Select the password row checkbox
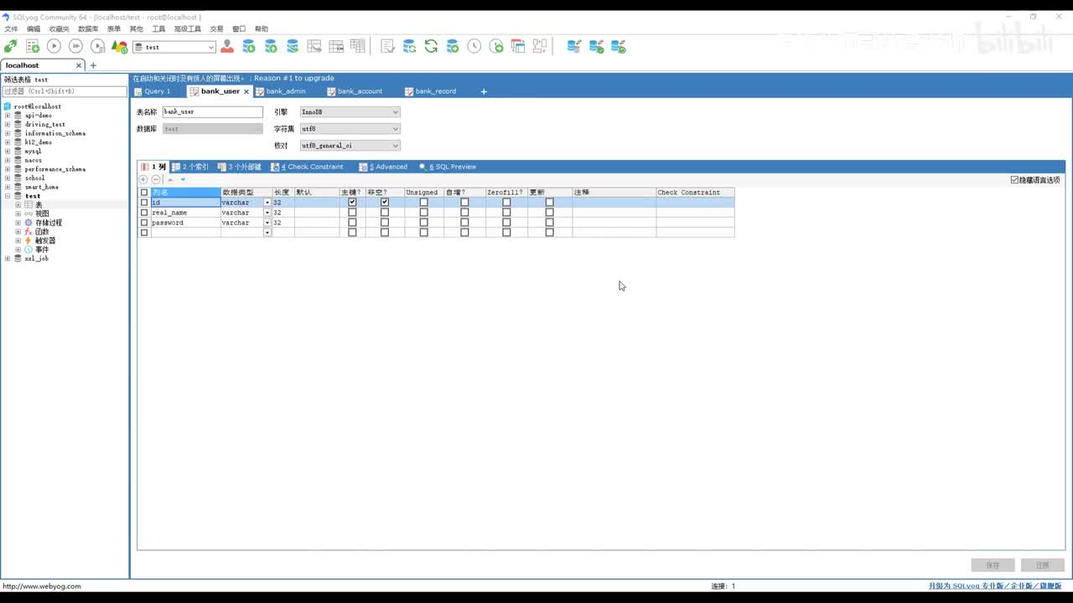The height and width of the screenshot is (603, 1073). (x=144, y=223)
